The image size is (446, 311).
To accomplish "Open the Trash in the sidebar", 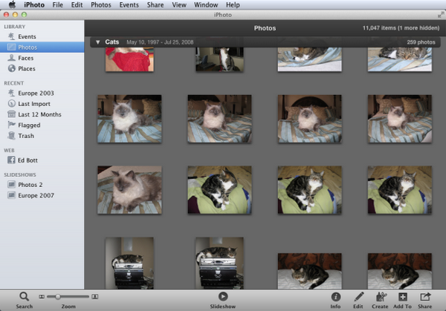I will point(26,136).
